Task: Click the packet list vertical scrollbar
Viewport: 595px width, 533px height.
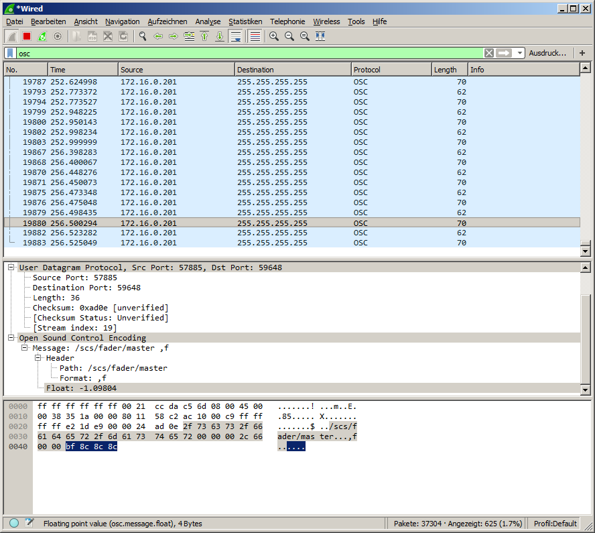Action: [x=585, y=161]
